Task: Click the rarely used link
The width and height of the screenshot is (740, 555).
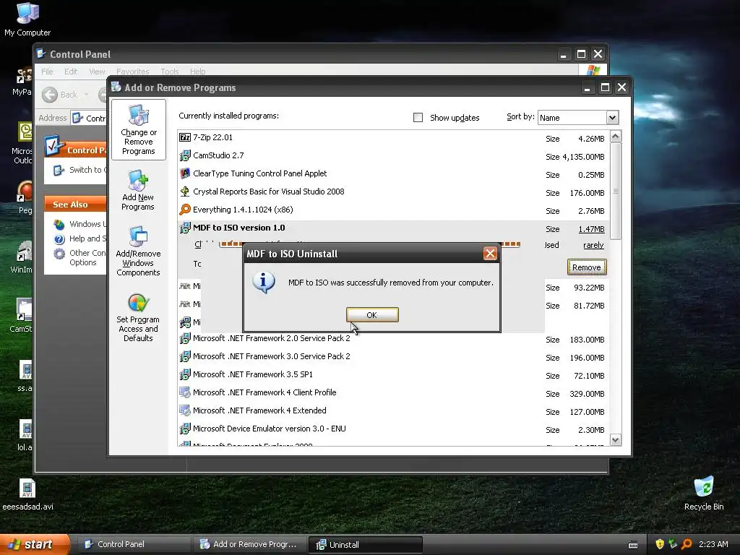Action: tap(593, 245)
